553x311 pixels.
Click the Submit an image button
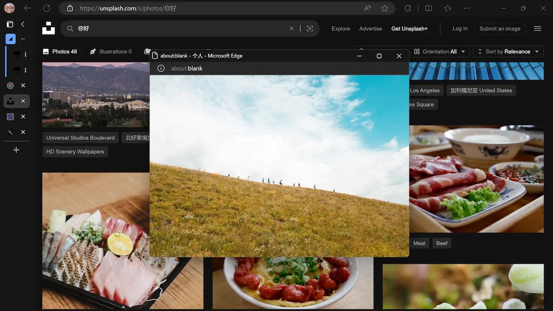coord(500,29)
